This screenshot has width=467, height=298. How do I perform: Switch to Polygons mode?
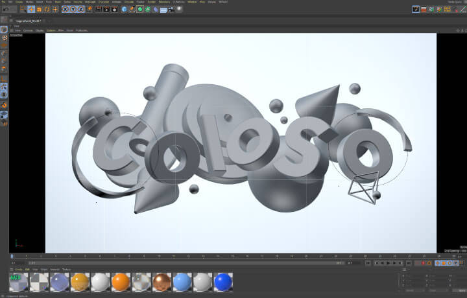click(x=4, y=69)
